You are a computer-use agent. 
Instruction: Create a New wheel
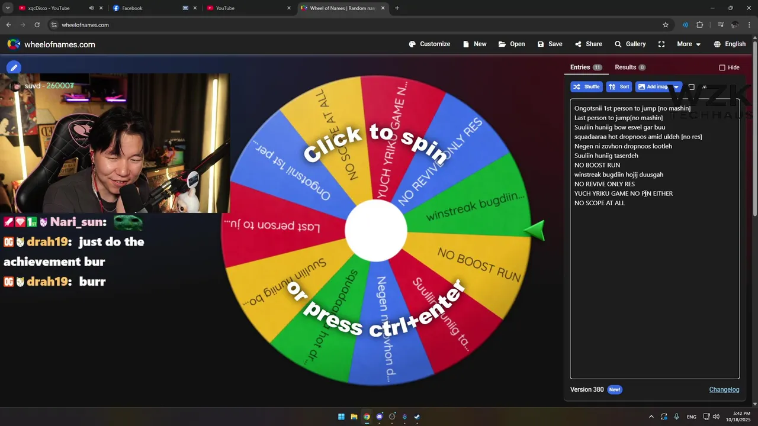(x=475, y=44)
